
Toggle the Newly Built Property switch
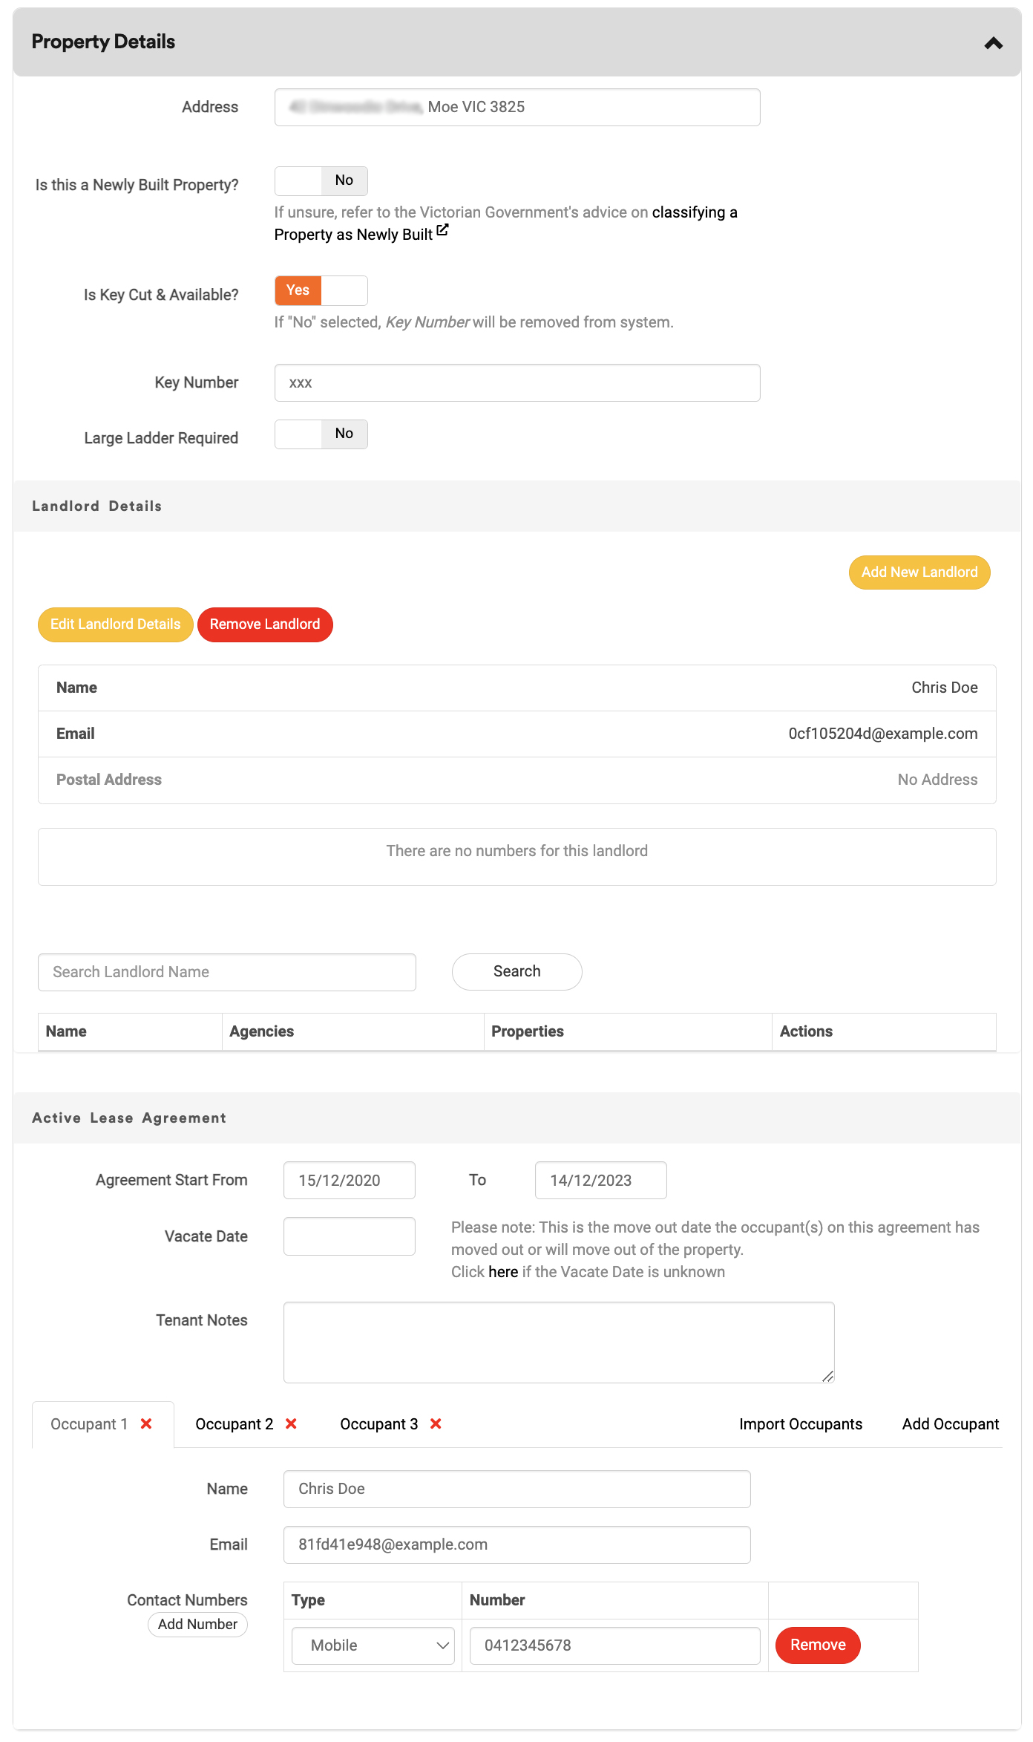click(321, 181)
